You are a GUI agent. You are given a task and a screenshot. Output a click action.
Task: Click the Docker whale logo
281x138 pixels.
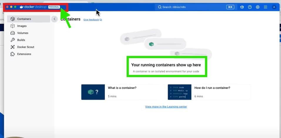point(21,7)
